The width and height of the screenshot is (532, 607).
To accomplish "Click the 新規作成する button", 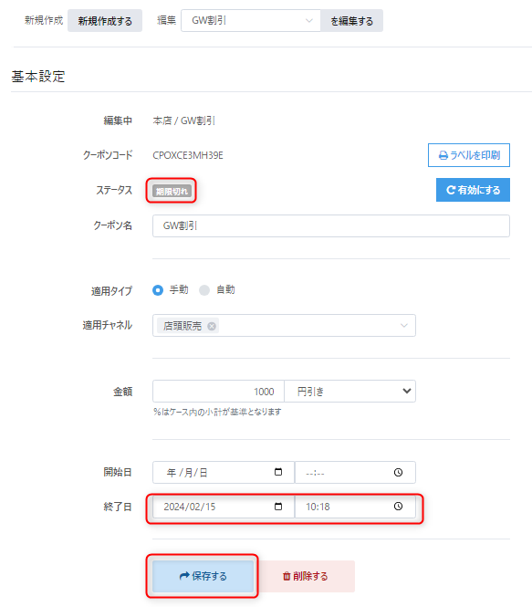I will coord(105,21).
